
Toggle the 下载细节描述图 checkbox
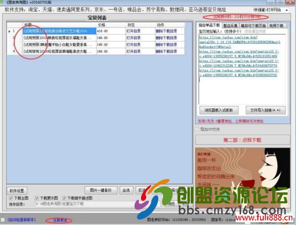pos(64,198)
